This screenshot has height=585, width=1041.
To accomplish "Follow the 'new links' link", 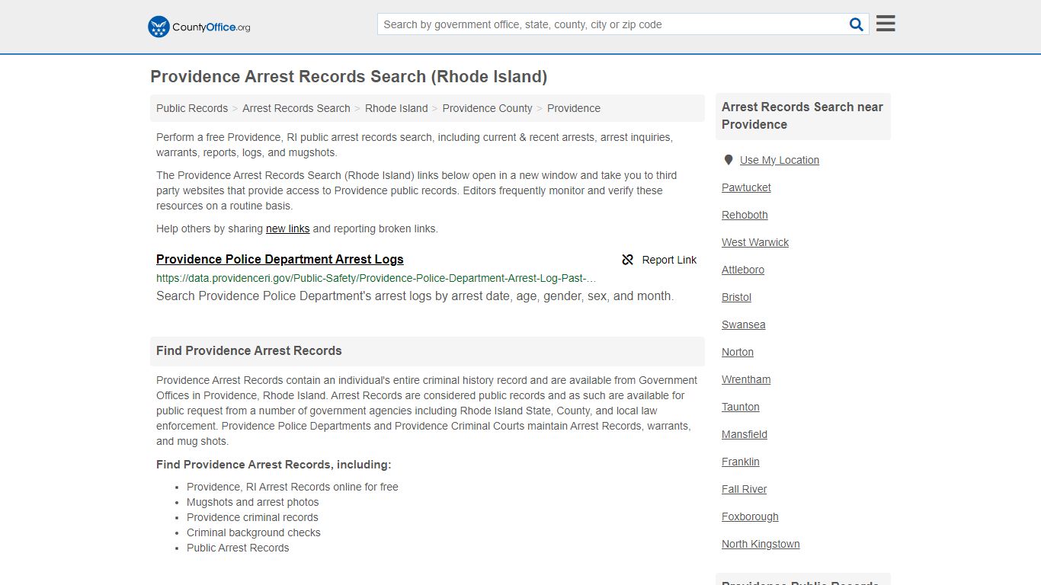I will pos(288,229).
